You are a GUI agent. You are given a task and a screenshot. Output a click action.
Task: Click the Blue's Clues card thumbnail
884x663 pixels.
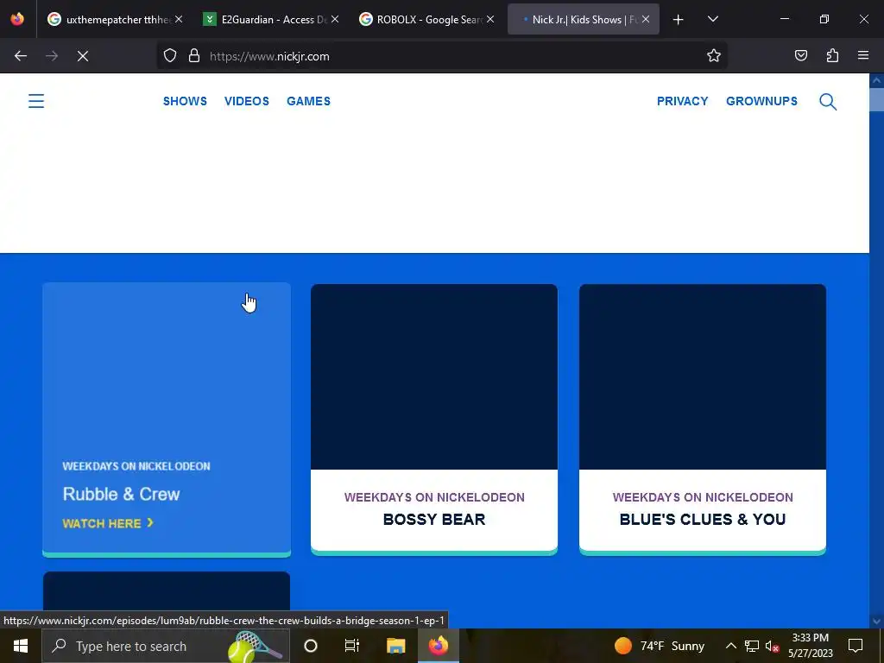tap(703, 376)
